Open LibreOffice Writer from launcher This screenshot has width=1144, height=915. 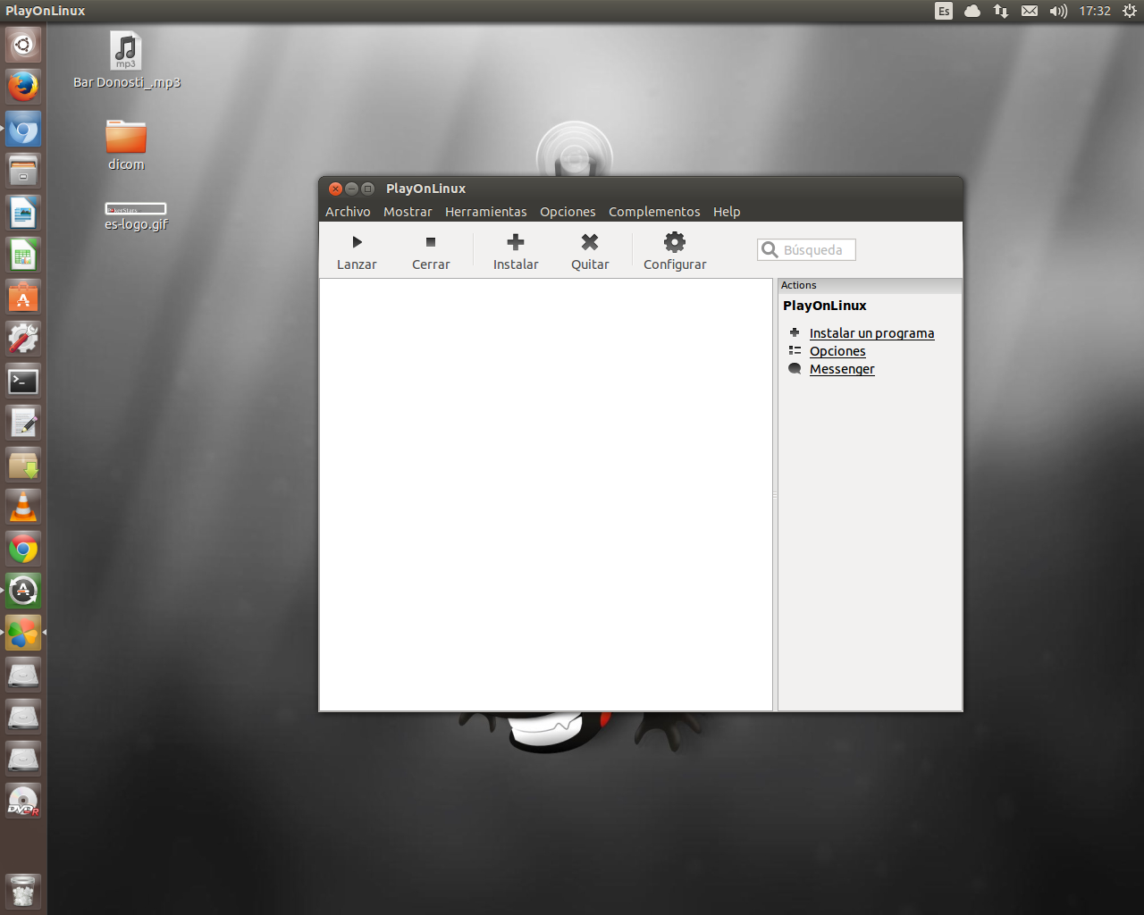(x=23, y=213)
